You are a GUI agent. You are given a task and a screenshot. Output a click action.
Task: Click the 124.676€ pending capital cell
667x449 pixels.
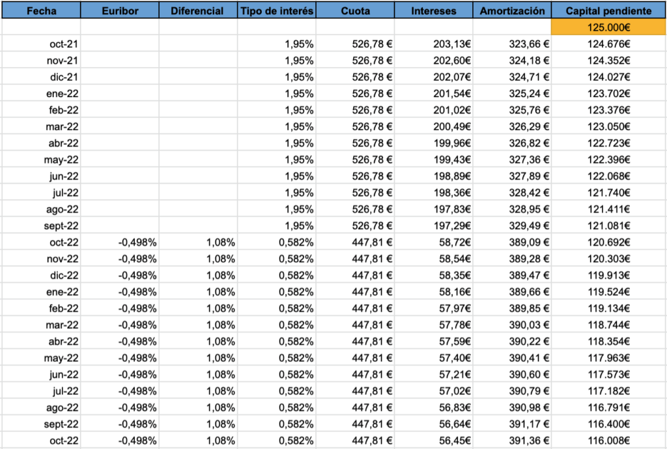click(x=608, y=44)
